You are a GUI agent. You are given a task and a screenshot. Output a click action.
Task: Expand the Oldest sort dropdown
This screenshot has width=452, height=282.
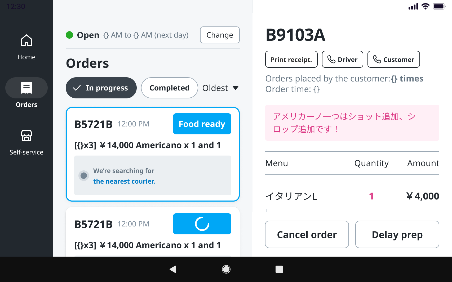[x=220, y=88]
